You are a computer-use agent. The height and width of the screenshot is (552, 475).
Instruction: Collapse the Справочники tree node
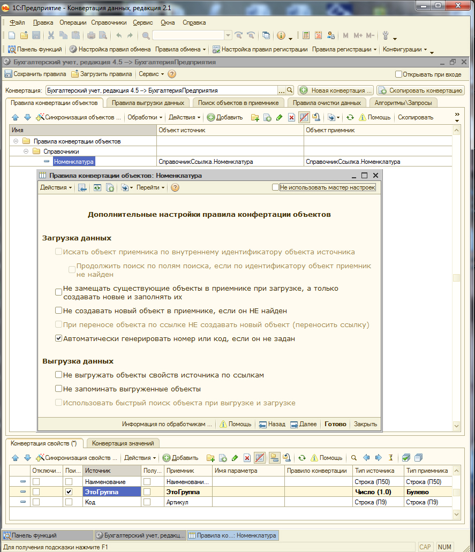point(25,152)
